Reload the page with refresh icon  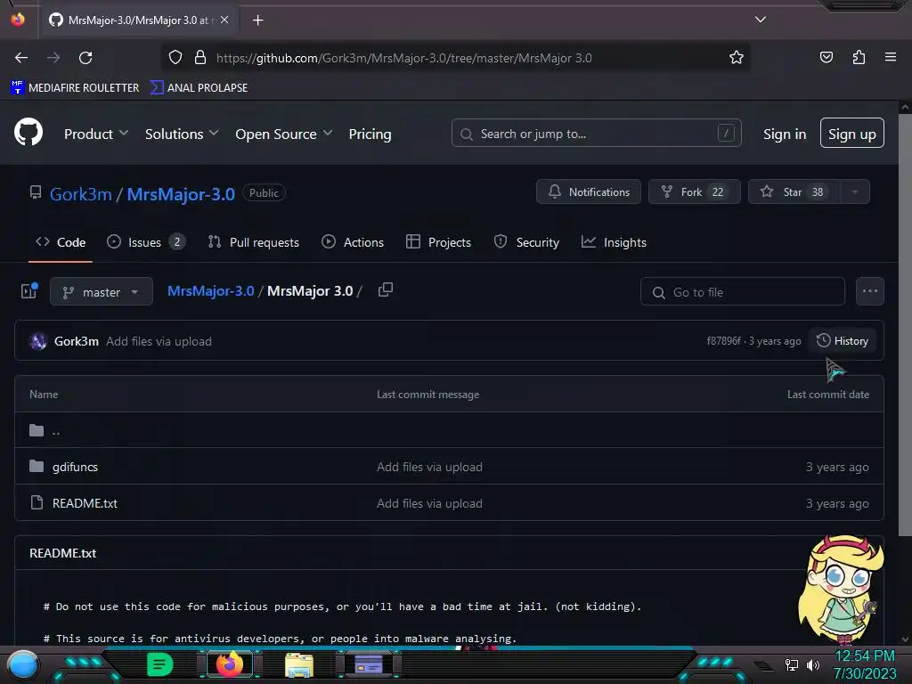[85, 58]
